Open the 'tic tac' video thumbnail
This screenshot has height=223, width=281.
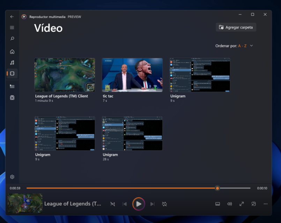[x=132, y=75]
